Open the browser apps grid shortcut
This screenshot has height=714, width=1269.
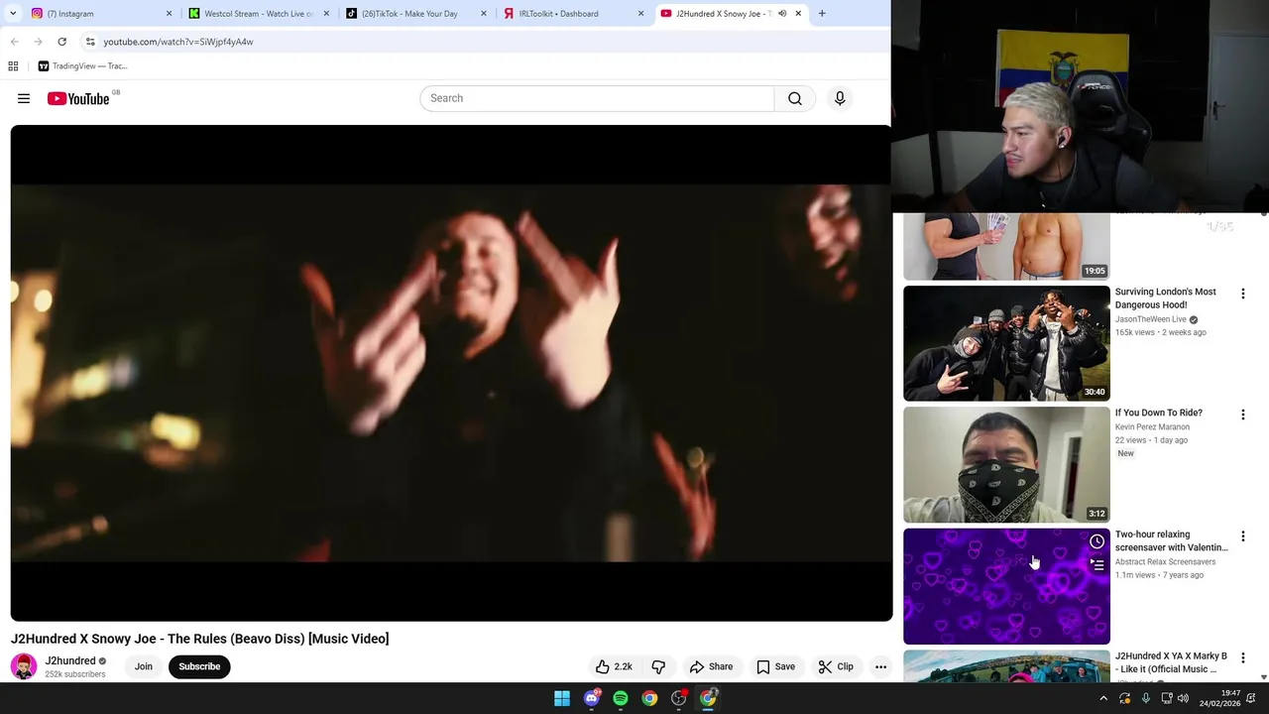tap(13, 66)
